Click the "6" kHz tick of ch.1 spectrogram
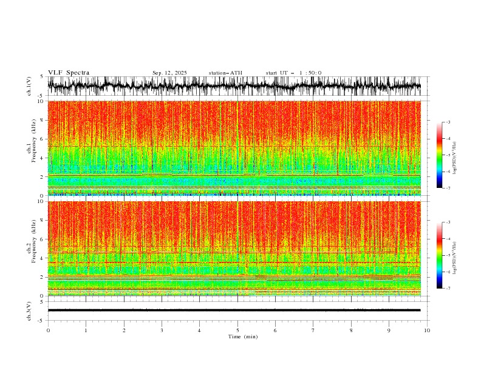Image resolution: width=481 pixels, height=371 pixels. point(43,139)
